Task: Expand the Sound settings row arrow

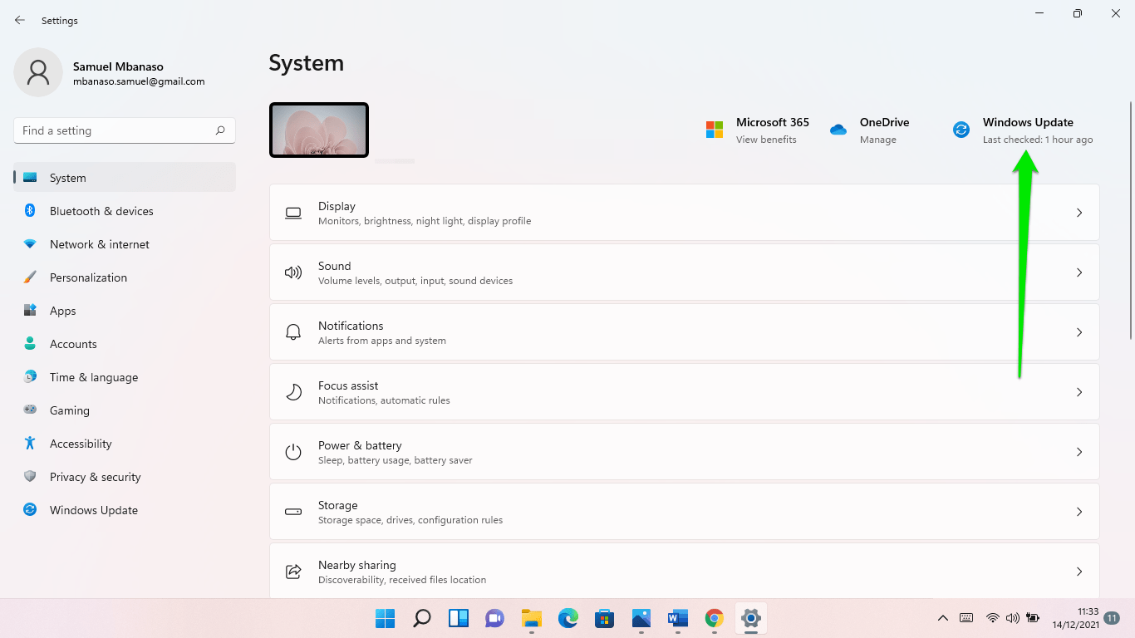Action: (x=1079, y=272)
